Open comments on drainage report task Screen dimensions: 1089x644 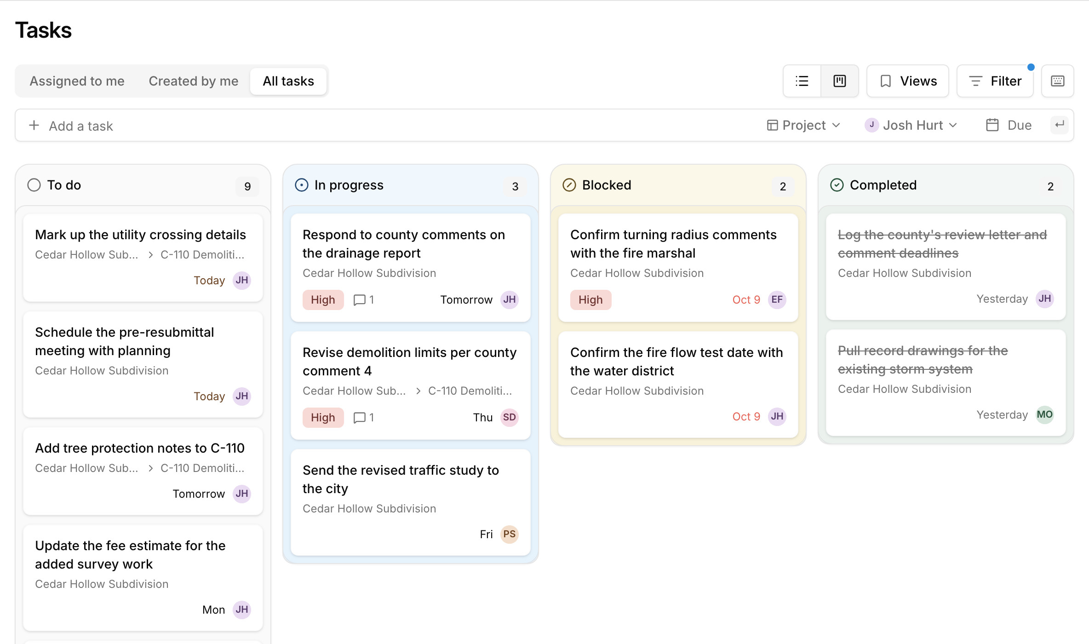[x=364, y=300]
